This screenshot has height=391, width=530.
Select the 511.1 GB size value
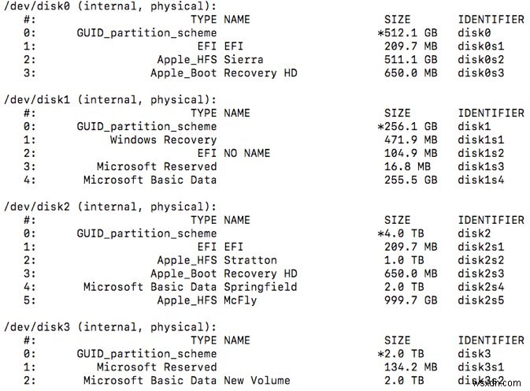(x=410, y=59)
